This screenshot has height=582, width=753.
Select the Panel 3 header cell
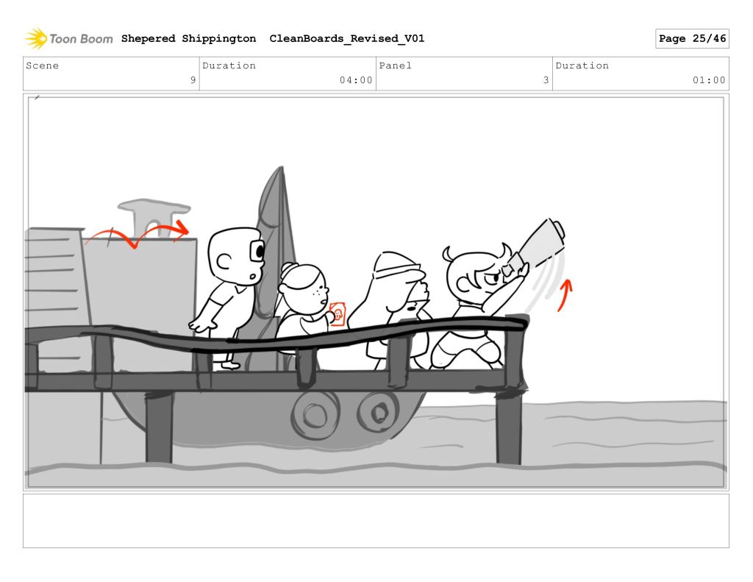pyautogui.click(x=464, y=74)
